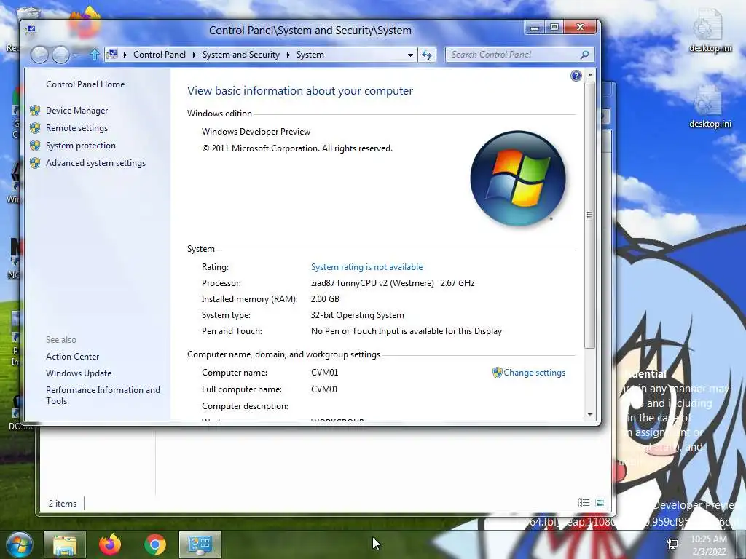Open the address bar history dropdown
This screenshot has width=746, height=559.
click(410, 55)
